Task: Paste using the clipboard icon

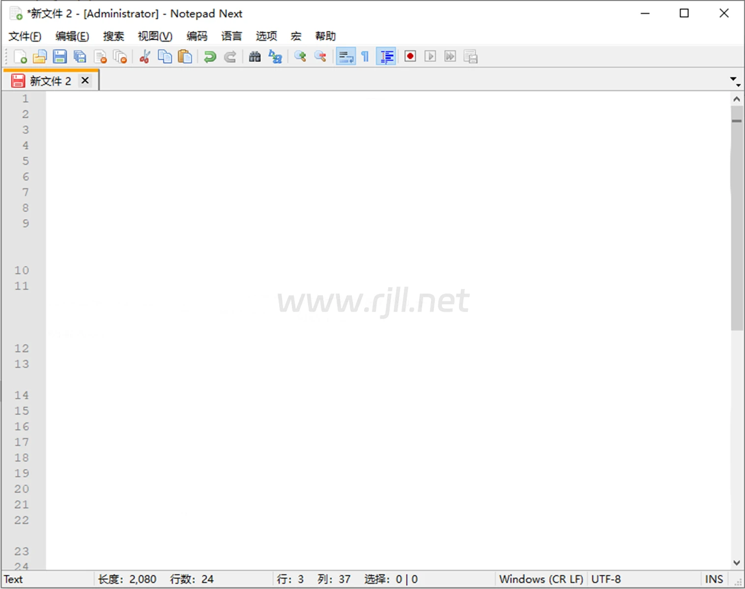Action: pos(185,57)
